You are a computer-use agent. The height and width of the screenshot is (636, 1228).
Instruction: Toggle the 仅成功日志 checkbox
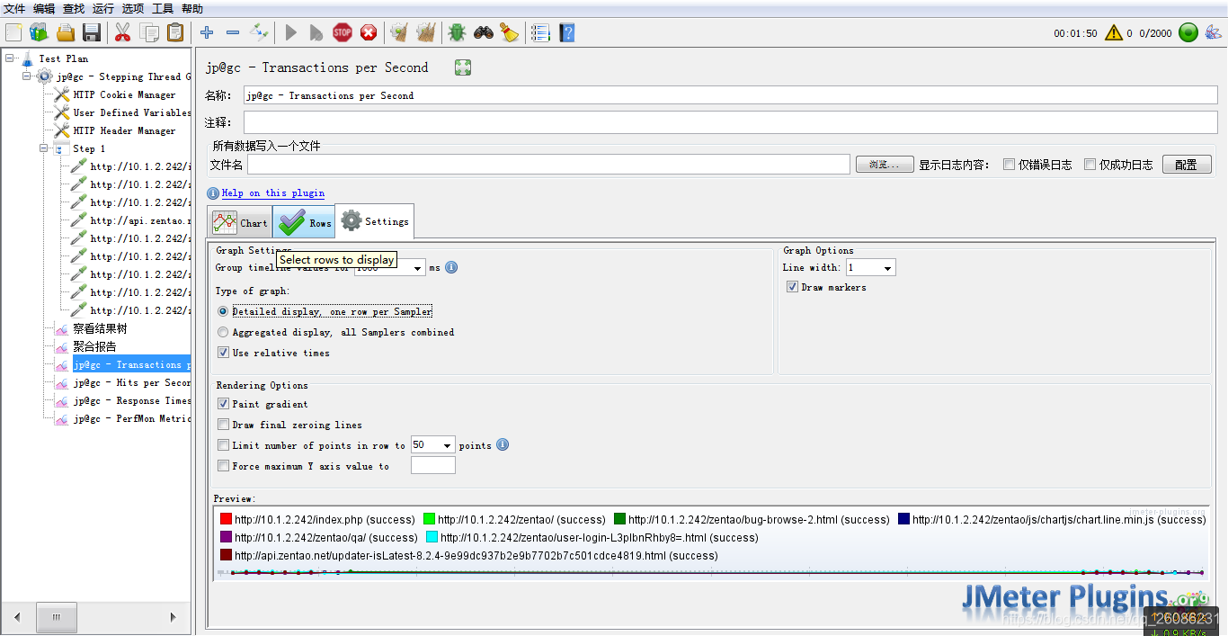click(x=1090, y=165)
